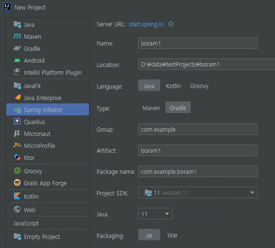Click the Micronaut mu icon

pos(17,134)
